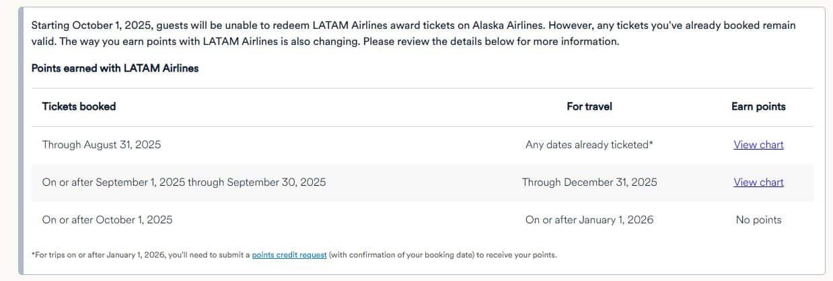Click the Earn points column header

(758, 107)
